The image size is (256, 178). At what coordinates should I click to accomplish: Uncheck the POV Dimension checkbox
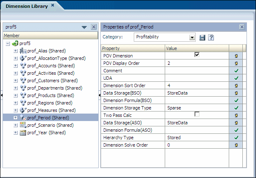tap(197, 55)
